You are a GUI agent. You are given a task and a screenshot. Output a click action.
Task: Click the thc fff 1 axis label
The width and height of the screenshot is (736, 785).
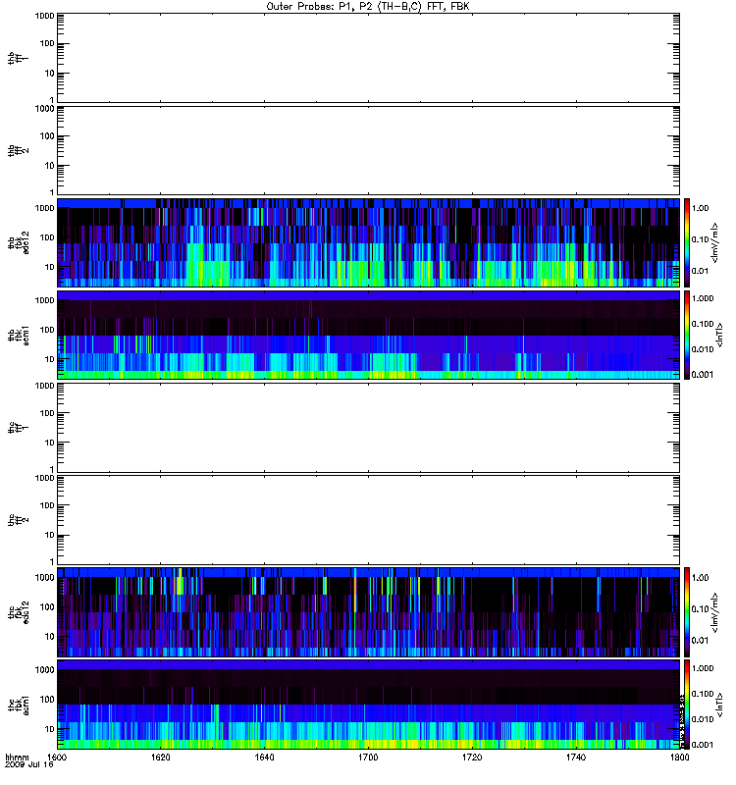pos(18,428)
